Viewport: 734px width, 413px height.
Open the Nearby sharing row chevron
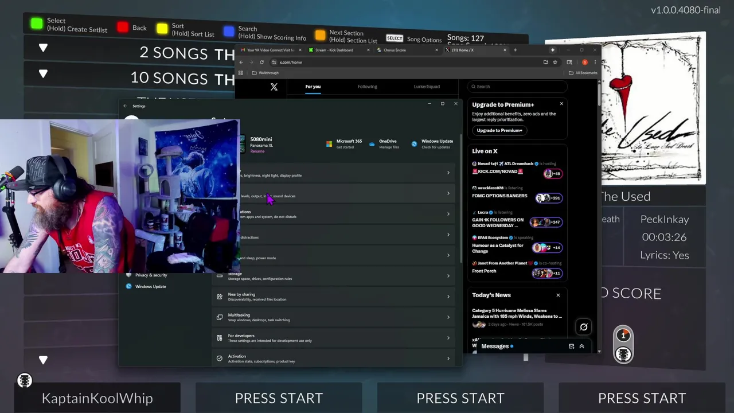pos(448,297)
